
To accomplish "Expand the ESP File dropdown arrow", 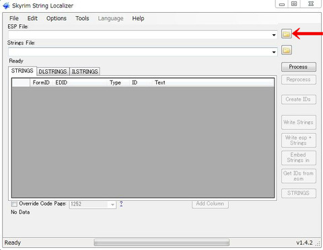I will point(274,35).
